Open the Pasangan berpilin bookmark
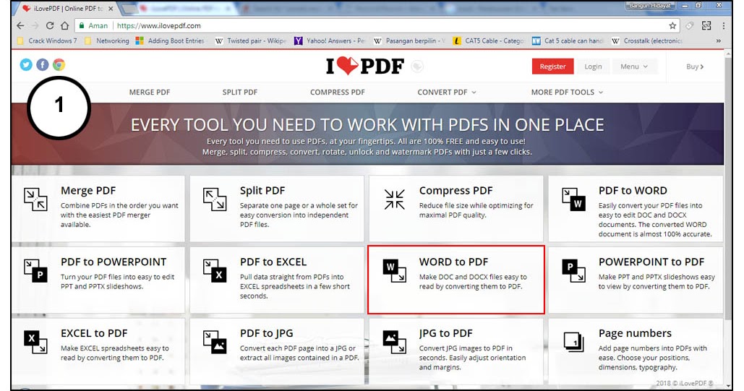 click(x=409, y=40)
